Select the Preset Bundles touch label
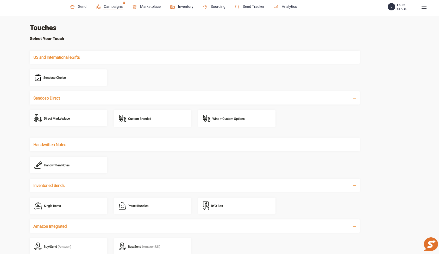439x254 pixels. tap(138, 206)
